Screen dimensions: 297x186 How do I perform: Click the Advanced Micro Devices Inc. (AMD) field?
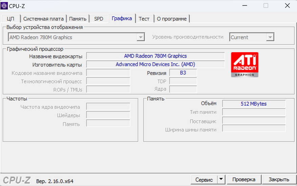point(155,64)
